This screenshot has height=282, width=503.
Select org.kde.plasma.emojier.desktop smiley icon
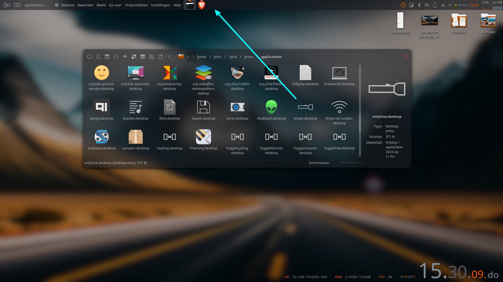102,73
